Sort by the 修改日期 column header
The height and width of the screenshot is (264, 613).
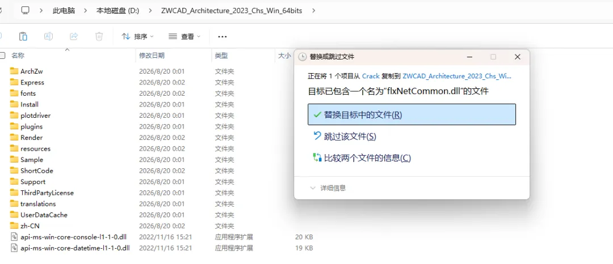152,56
